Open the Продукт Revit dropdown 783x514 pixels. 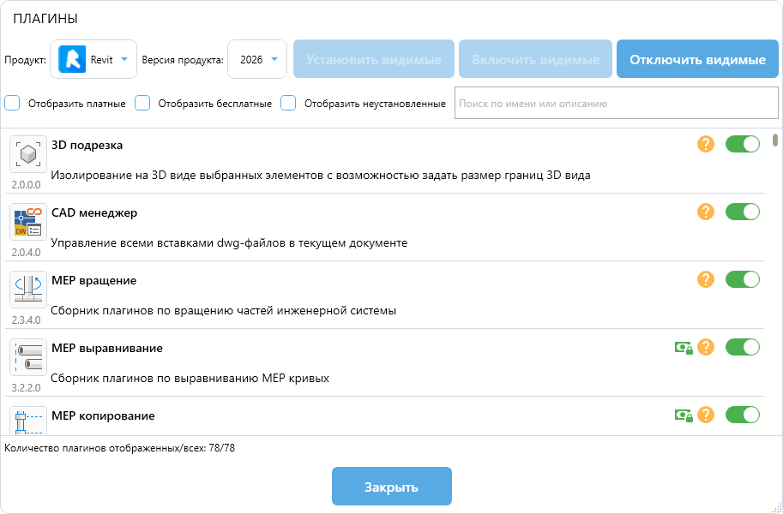click(x=93, y=59)
